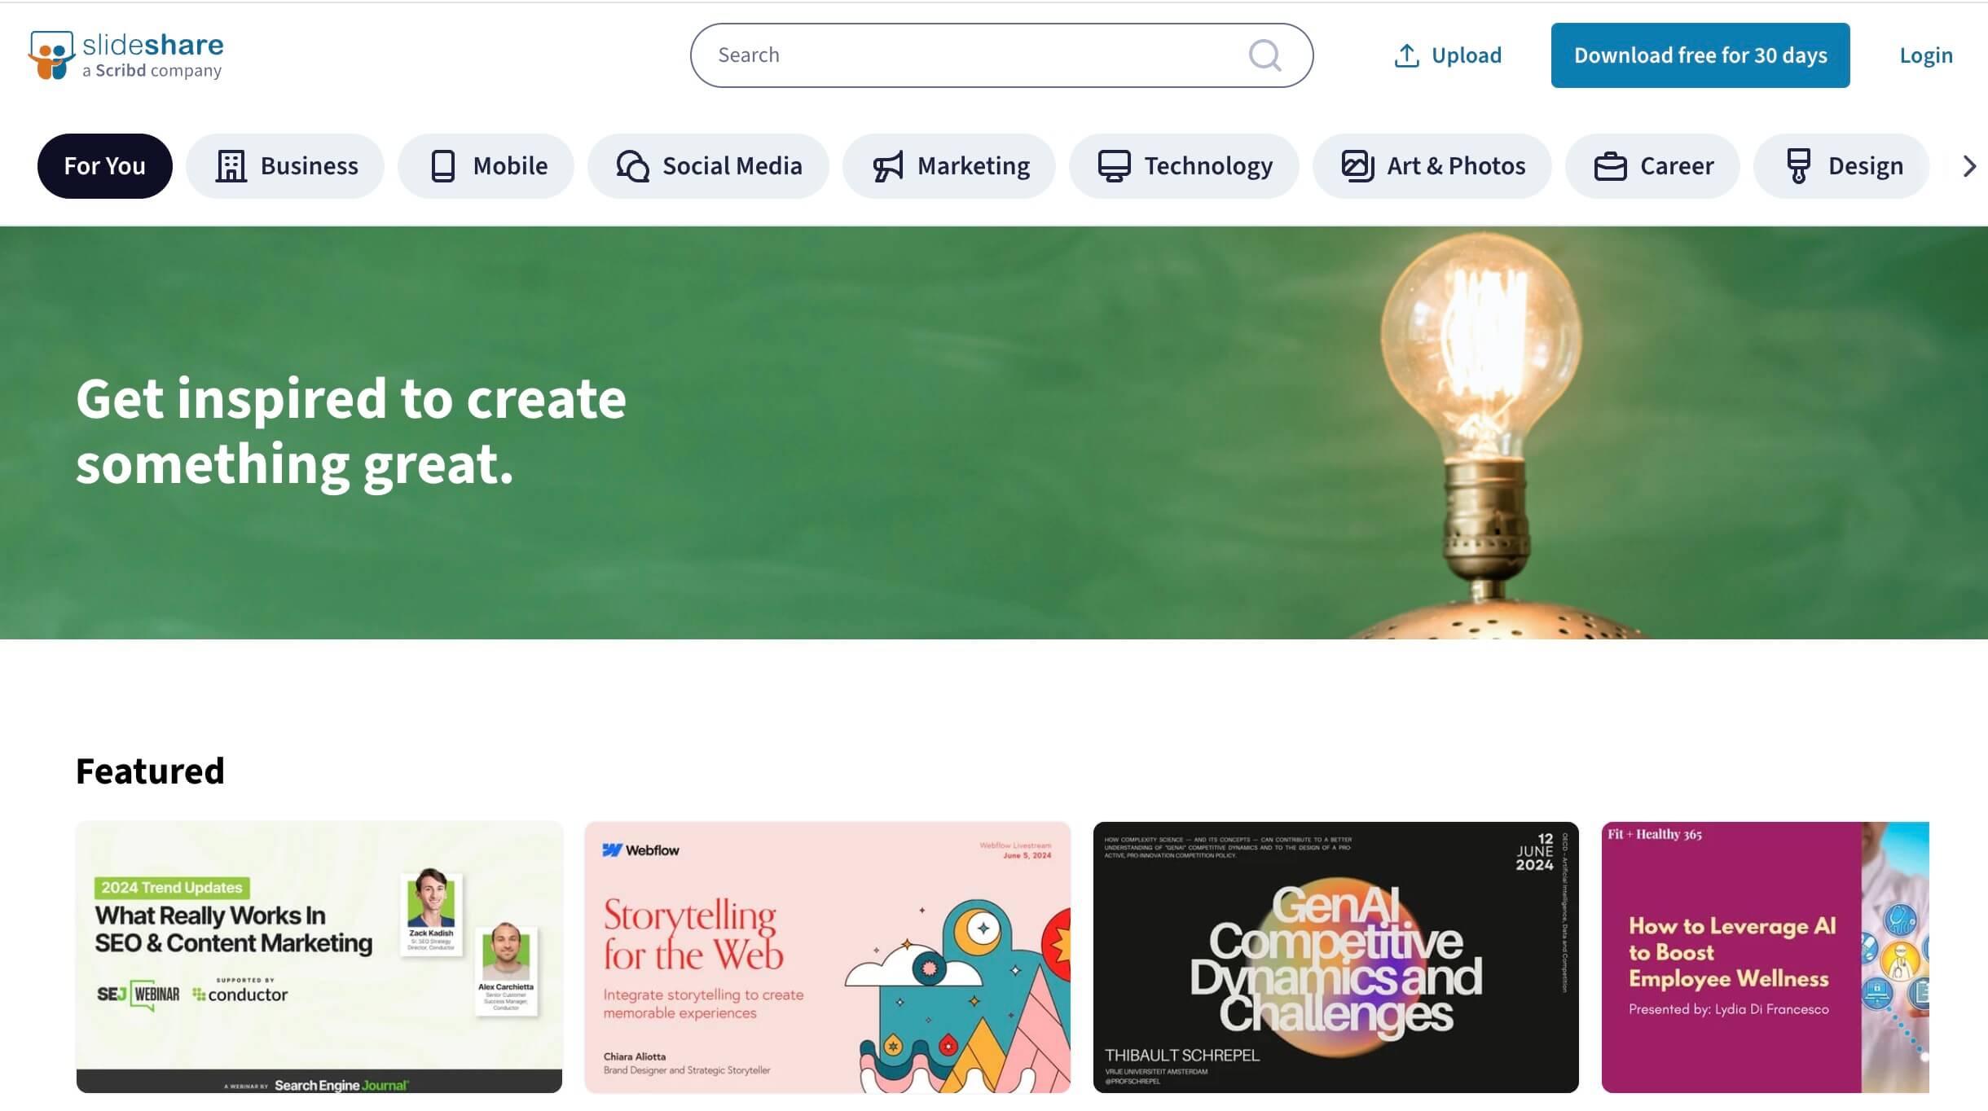Image resolution: width=1988 pixels, height=1111 pixels.
Task: Click the Technology monitor icon
Action: point(1114,166)
